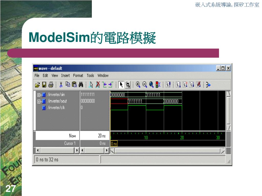
Task: Click the wave window title bar icon
Action: click(36, 68)
